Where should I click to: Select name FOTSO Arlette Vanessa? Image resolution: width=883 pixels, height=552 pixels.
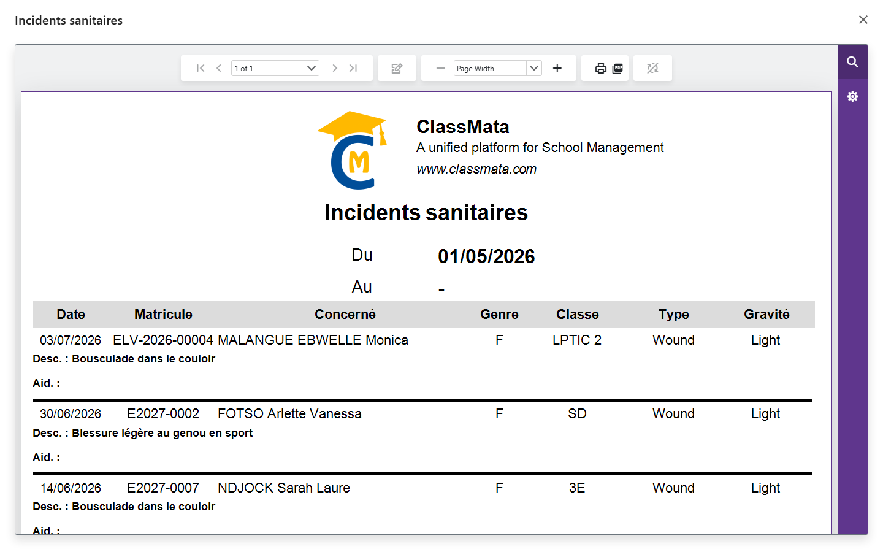point(289,413)
